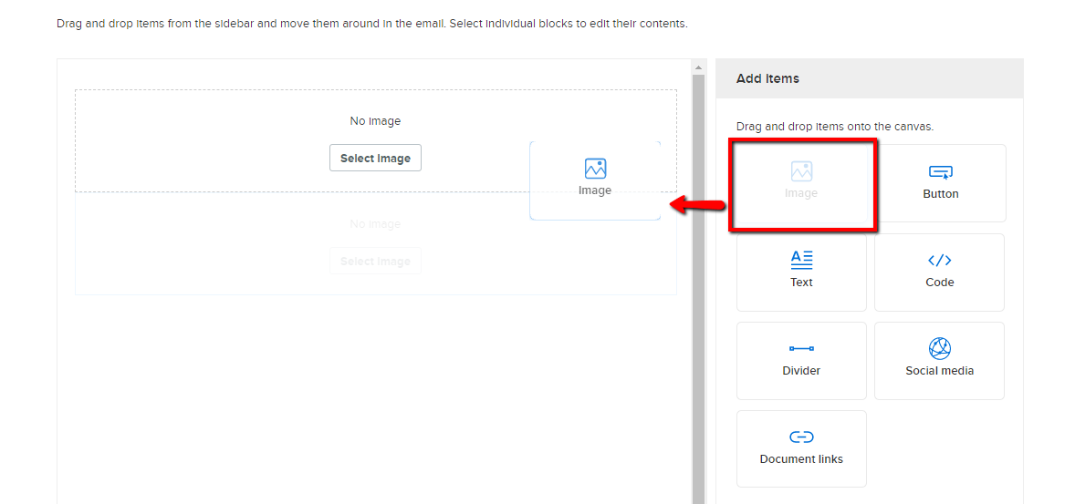Click the canvas vertical scrollbar thumb
1075x504 pixels.
point(699,273)
